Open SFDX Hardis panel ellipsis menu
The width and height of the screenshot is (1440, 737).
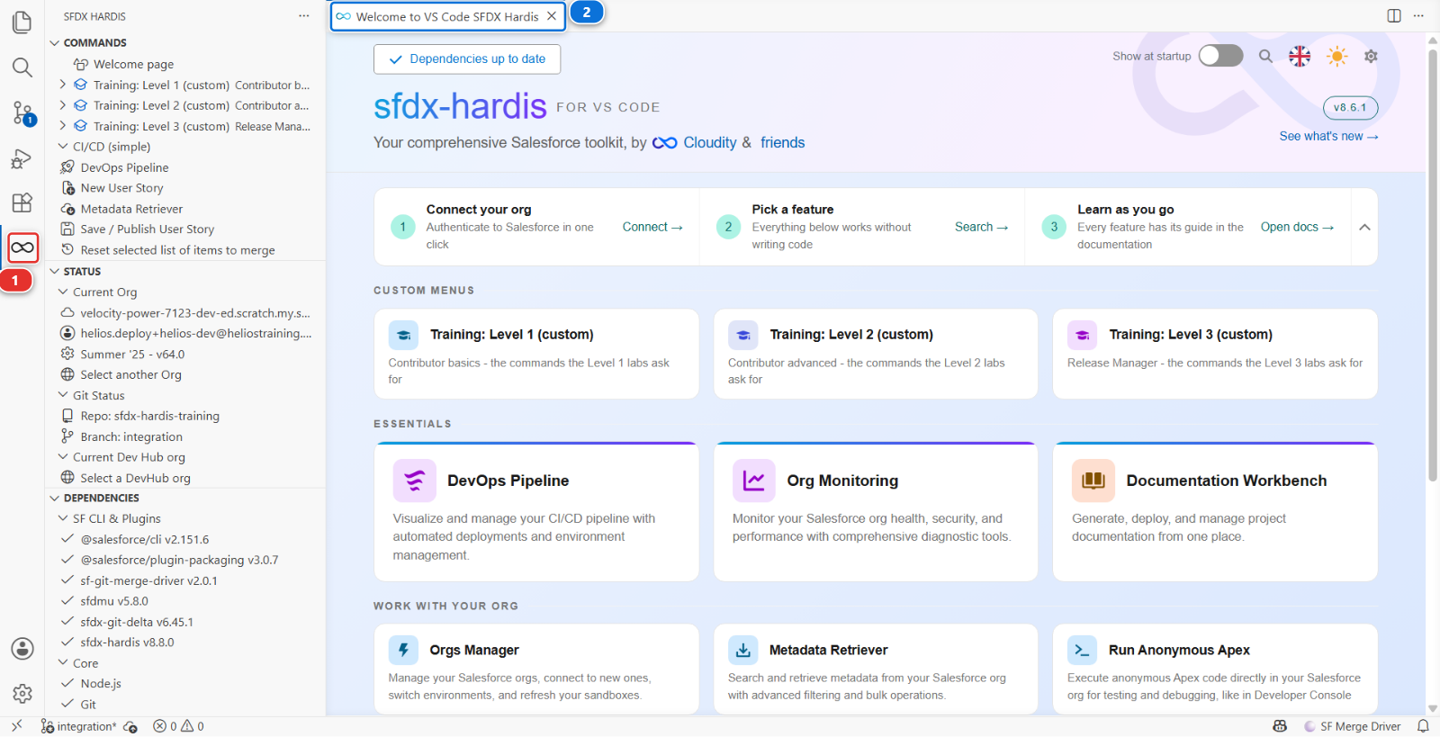[x=304, y=16]
